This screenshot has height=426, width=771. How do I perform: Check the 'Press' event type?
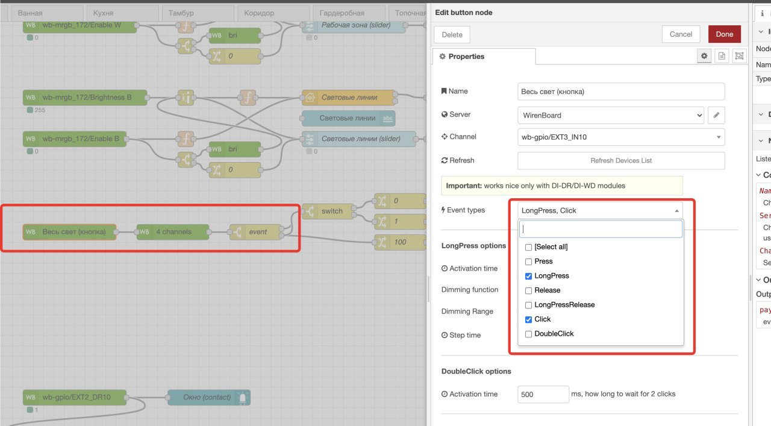pyautogui.click(x=528, y=262)
